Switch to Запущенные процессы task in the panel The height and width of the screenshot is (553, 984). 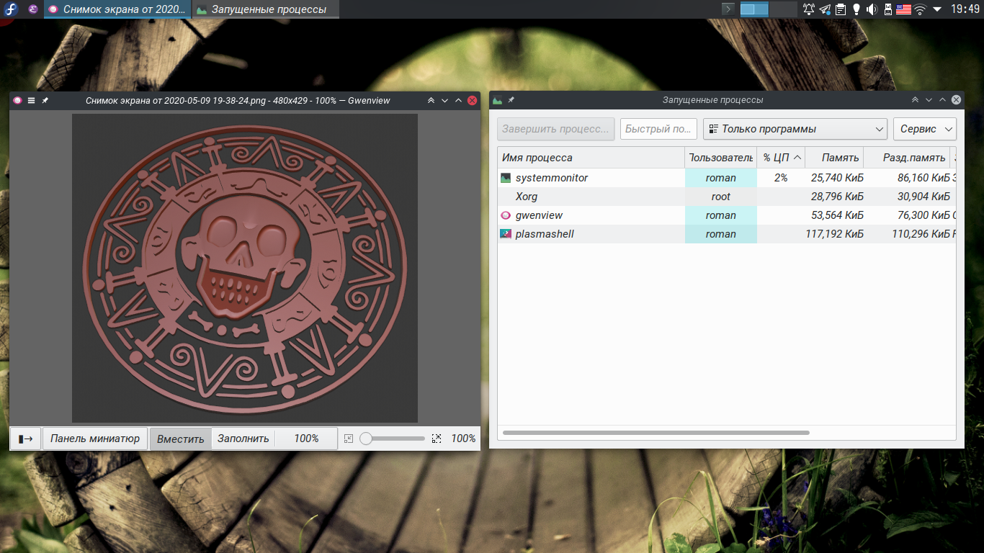click(x=264, y=9)
